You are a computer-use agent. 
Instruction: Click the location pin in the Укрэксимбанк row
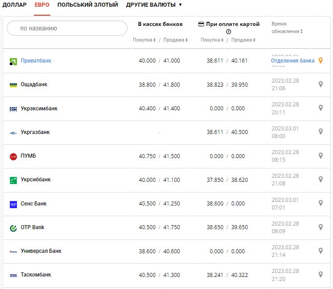click(x=320, y=108)
